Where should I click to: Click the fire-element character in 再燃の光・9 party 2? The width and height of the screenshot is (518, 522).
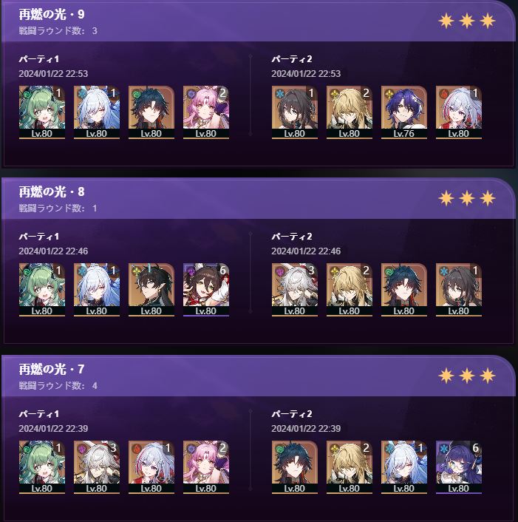458,112
